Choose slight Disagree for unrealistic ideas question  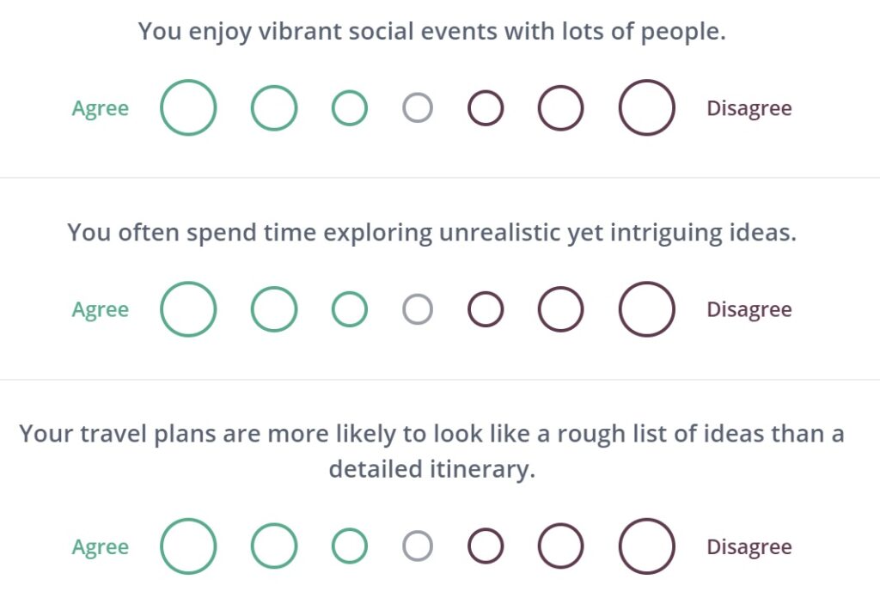486,309
